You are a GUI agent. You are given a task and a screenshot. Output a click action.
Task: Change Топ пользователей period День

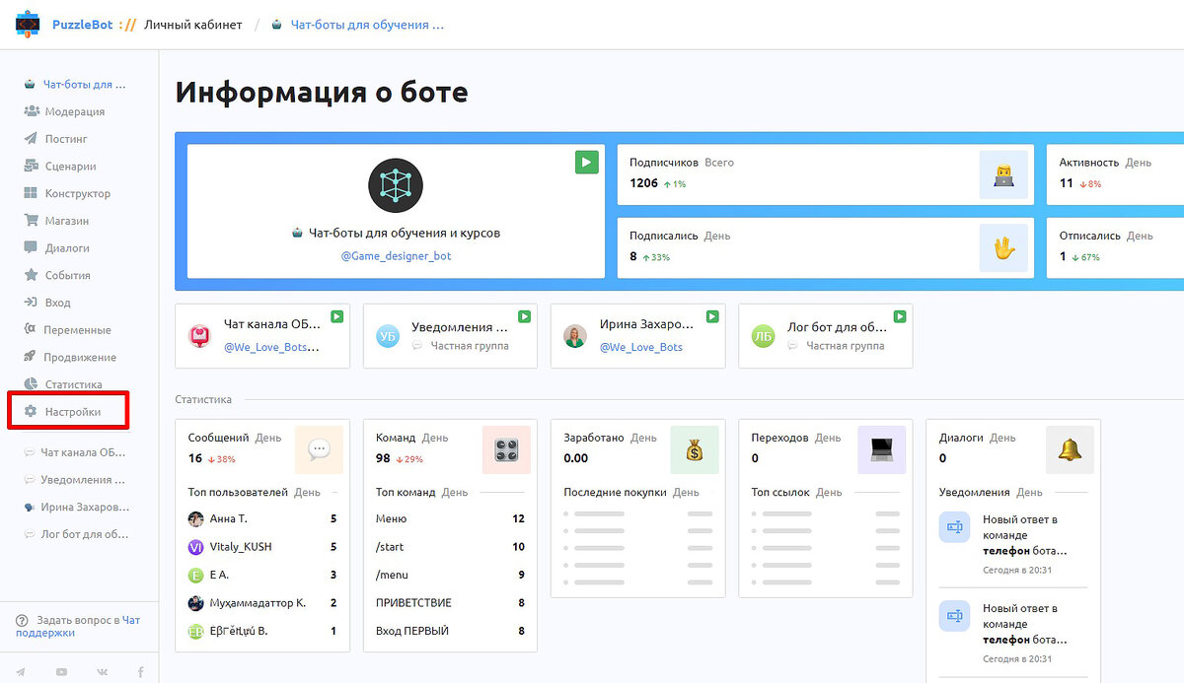click(307, 492)
